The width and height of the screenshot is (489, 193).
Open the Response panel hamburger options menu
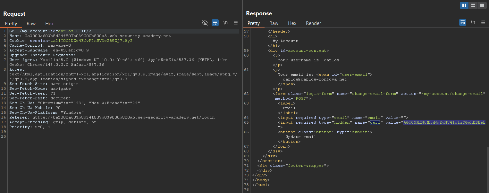tap(483, 22)
